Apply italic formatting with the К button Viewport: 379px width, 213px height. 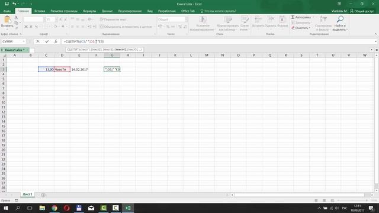click(x=31, y=27)
